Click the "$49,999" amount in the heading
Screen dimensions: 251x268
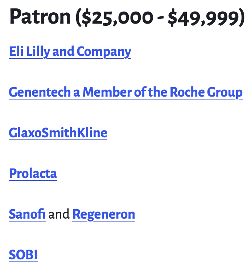tap(205, 18)
